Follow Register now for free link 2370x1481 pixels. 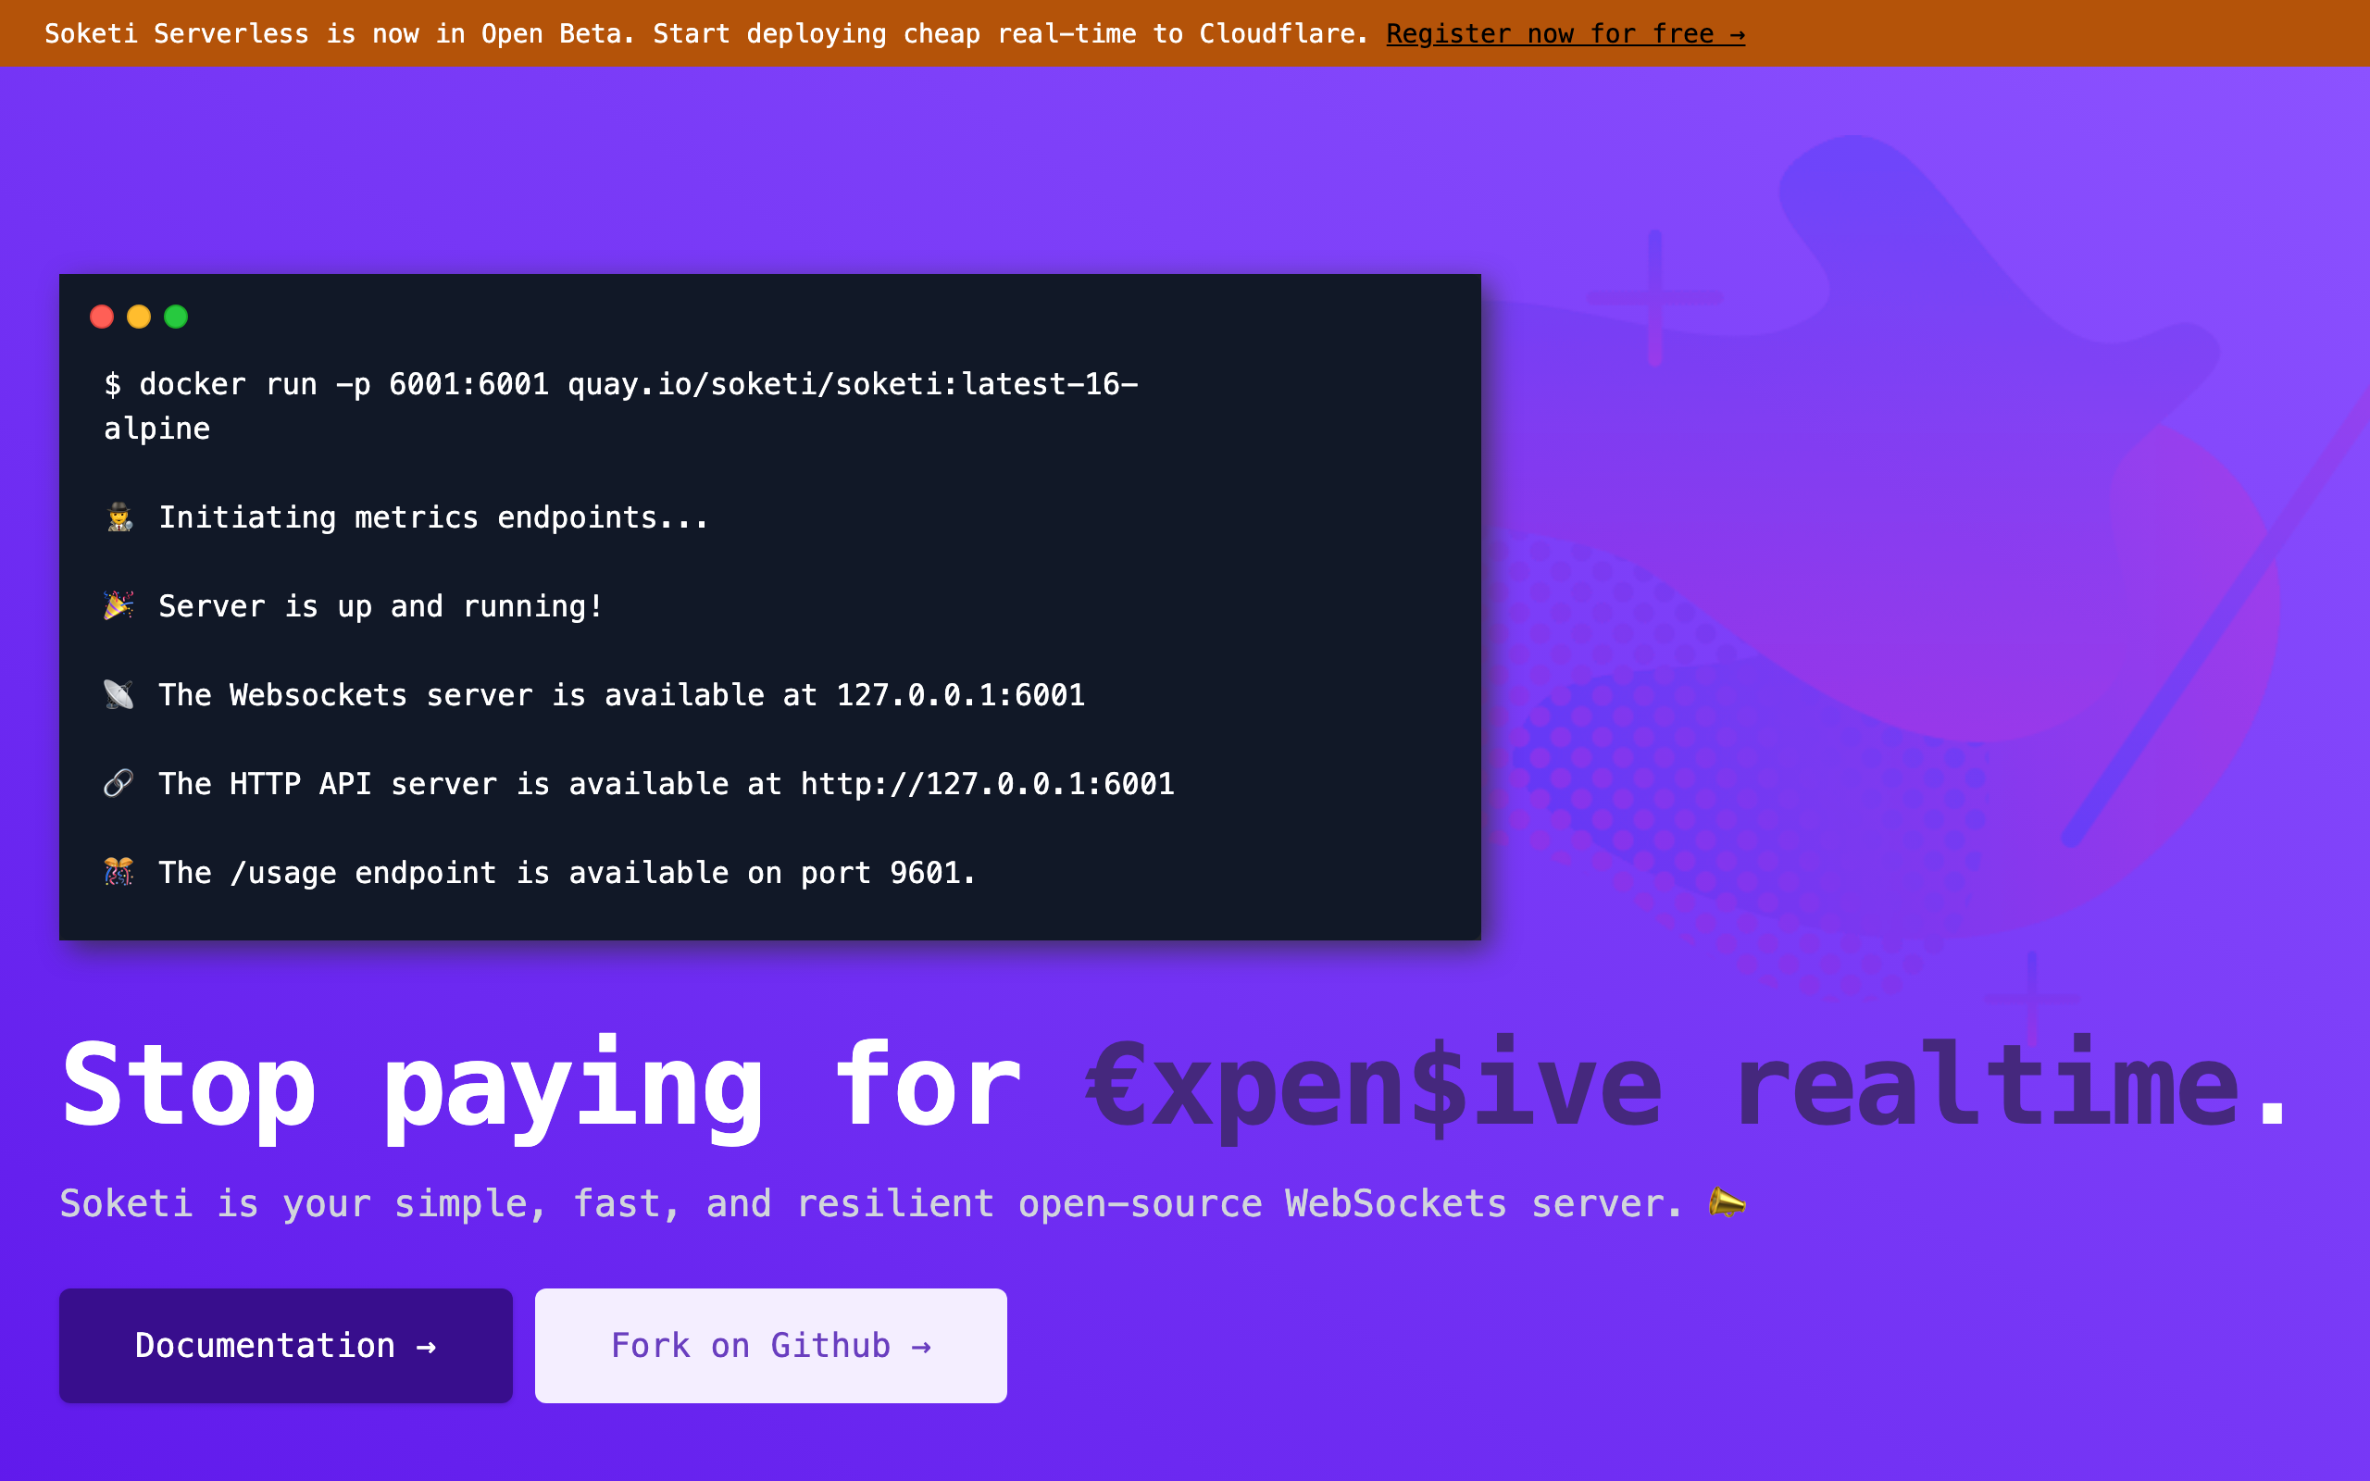coord(1565,34)
